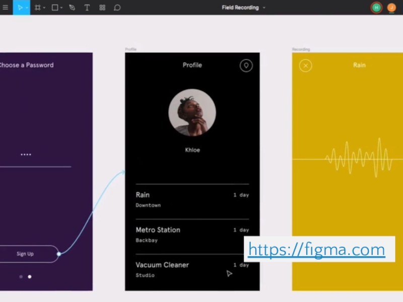Image resolution: width=403 pixels, height=302 pixels.
Task: Expand the Frame tool dropdown arrow
Action: (44, 8)
